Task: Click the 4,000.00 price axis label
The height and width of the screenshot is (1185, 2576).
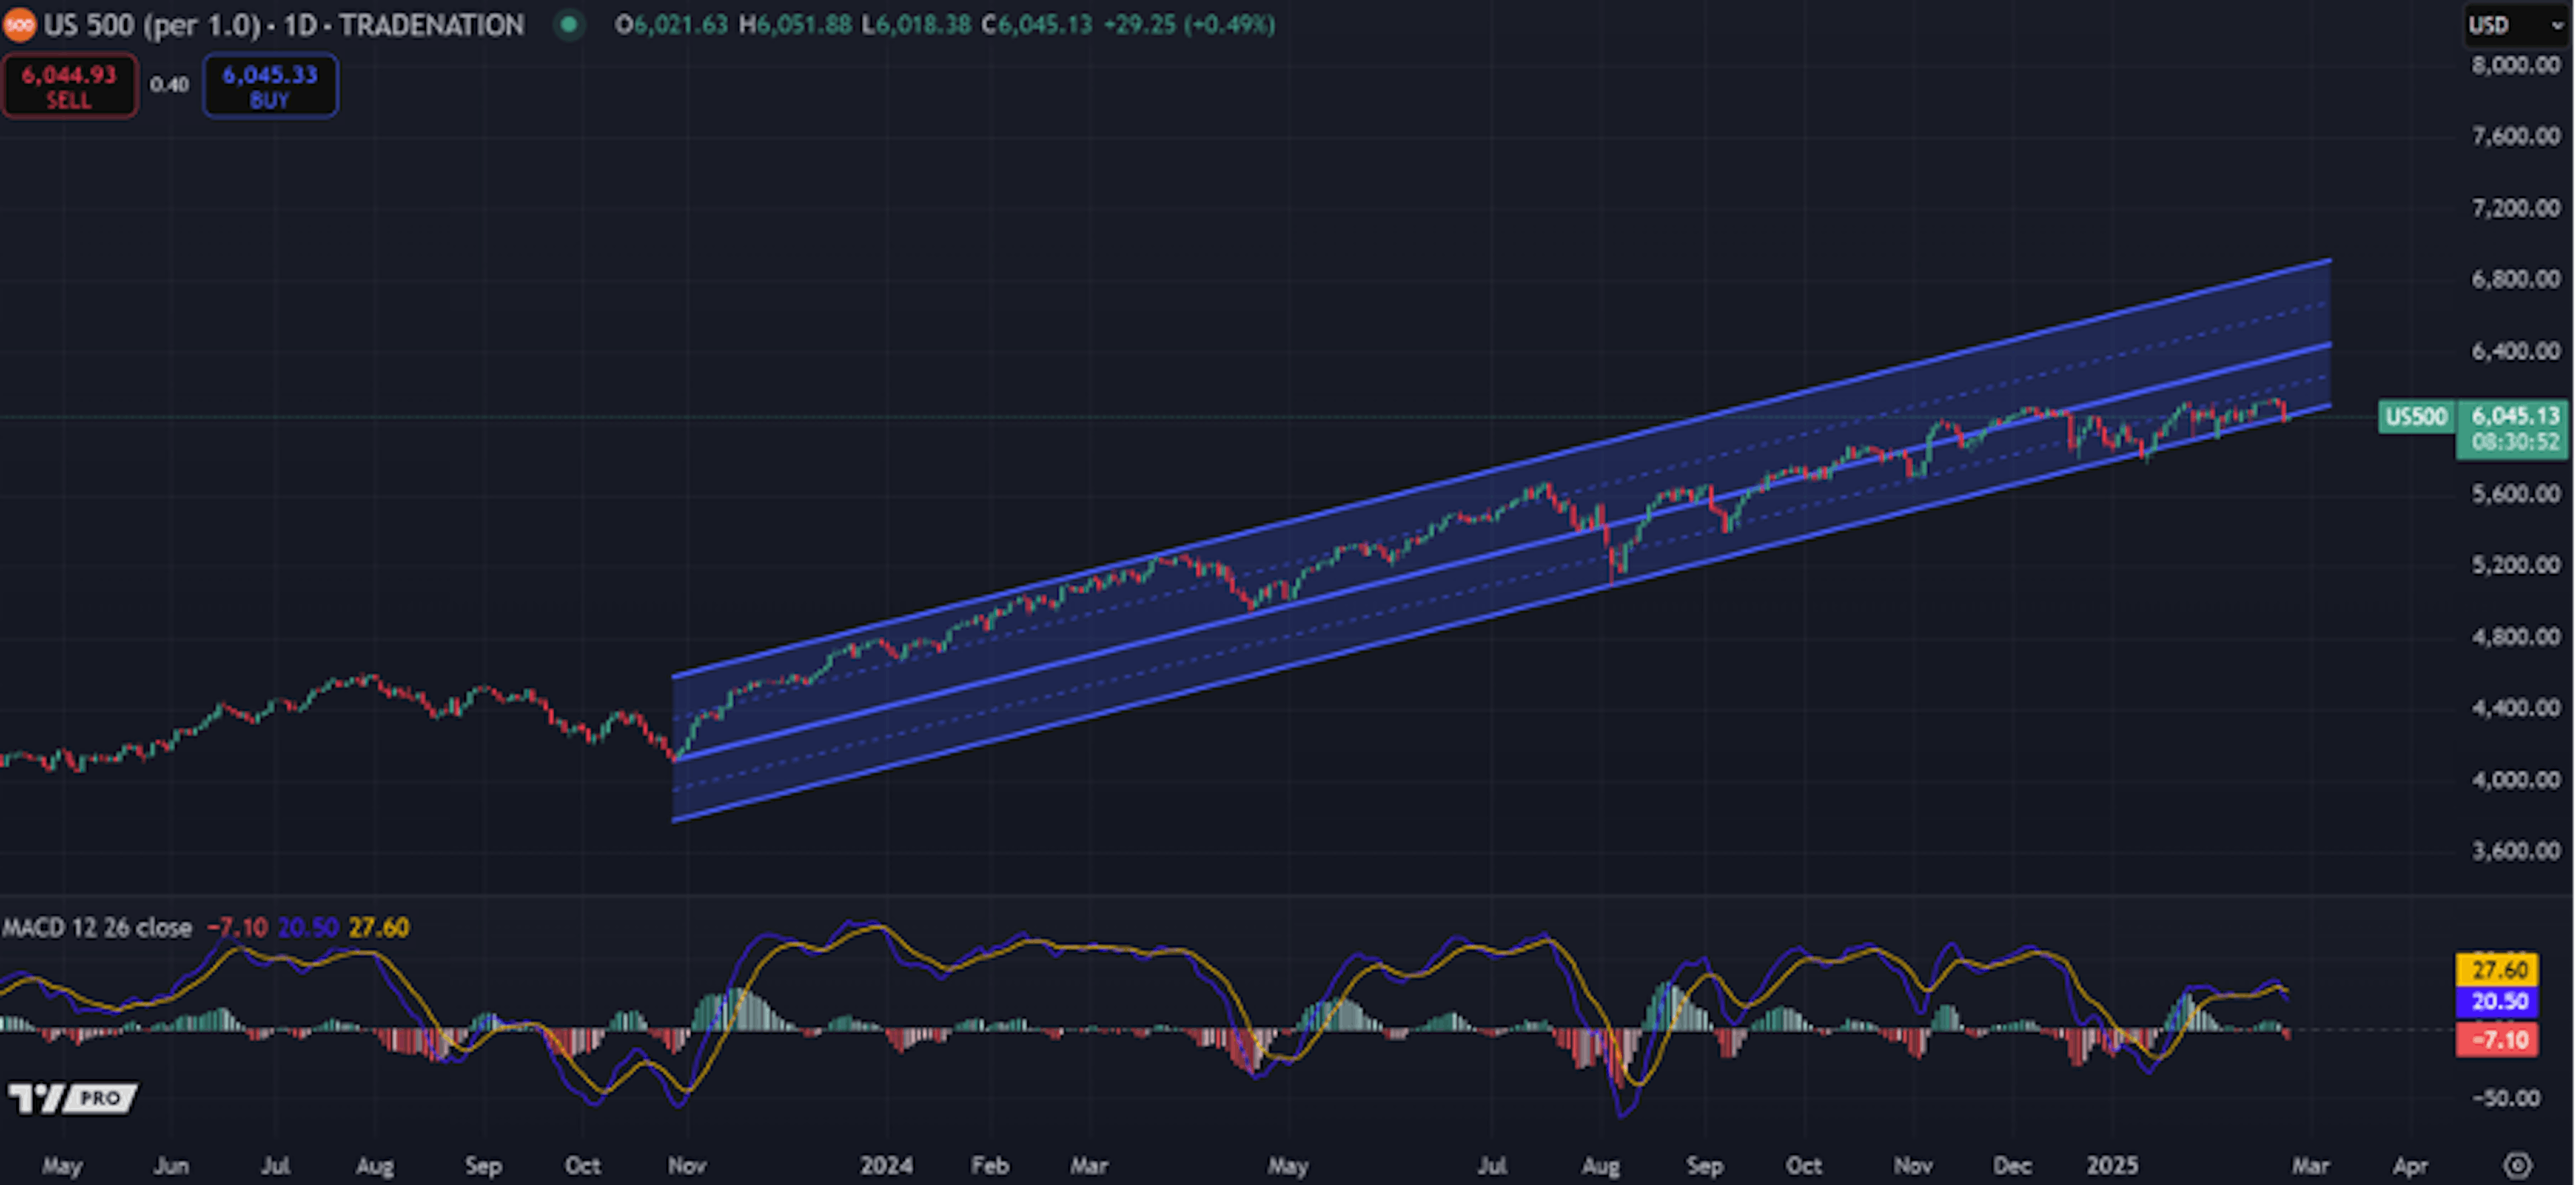Action: pyautogui.click(x=2515, y=779)
